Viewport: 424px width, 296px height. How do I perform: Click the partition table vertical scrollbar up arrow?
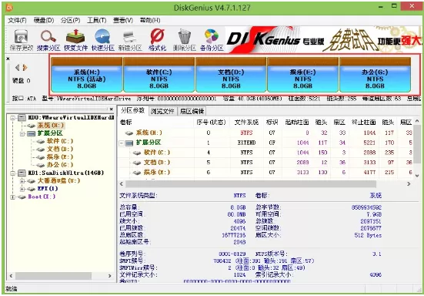(417, 121)
